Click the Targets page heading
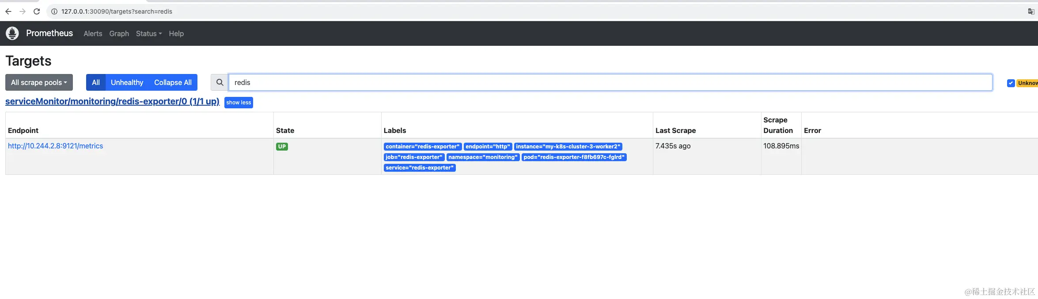1038x299 pixels. pyautogui.click(x=28, y=61)
